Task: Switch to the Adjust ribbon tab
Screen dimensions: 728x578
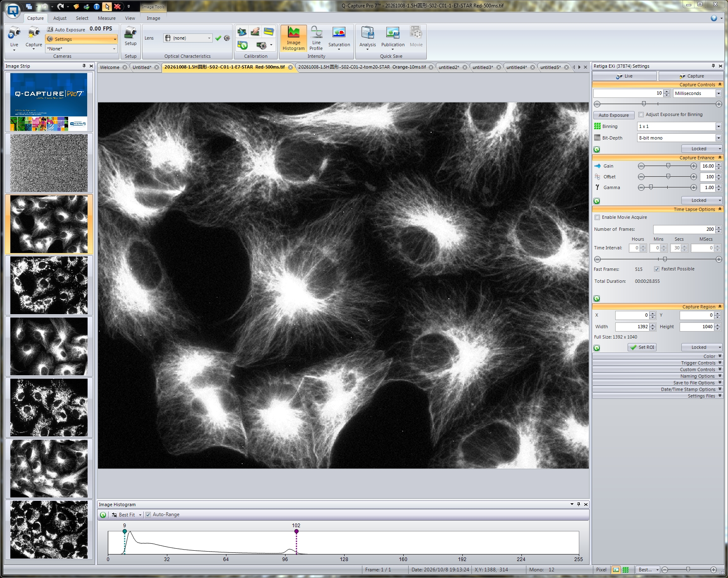Action: [x=60, y=18]
